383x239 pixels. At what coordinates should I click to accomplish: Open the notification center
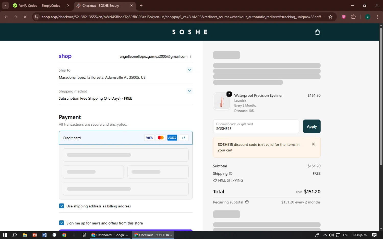click(x=374, y=235)
